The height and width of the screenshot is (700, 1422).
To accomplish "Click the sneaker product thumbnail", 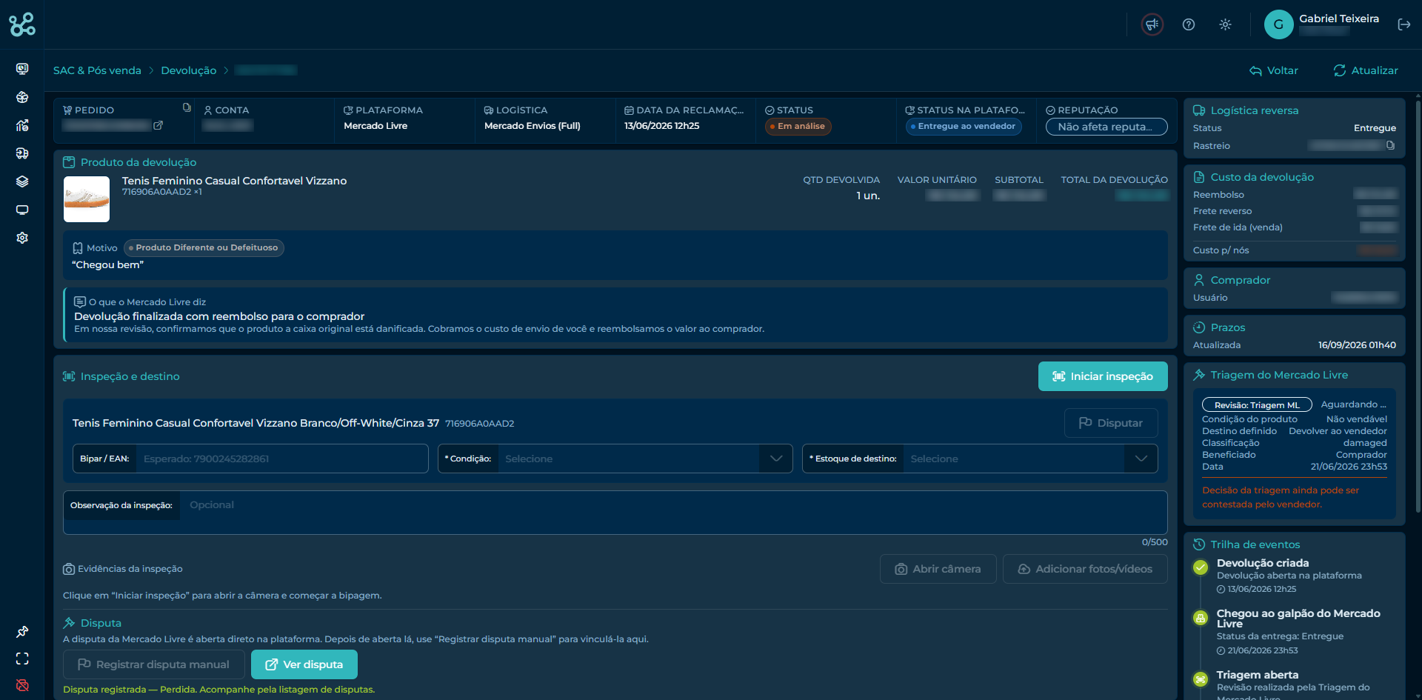I will coord(87,199).
